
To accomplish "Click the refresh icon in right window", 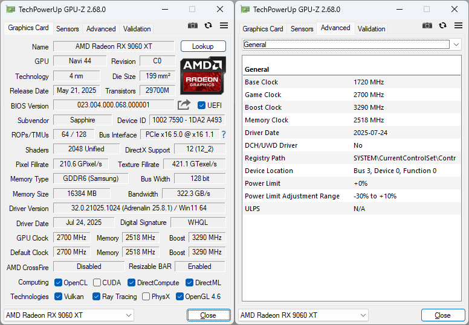I will (x=442, y=26).
